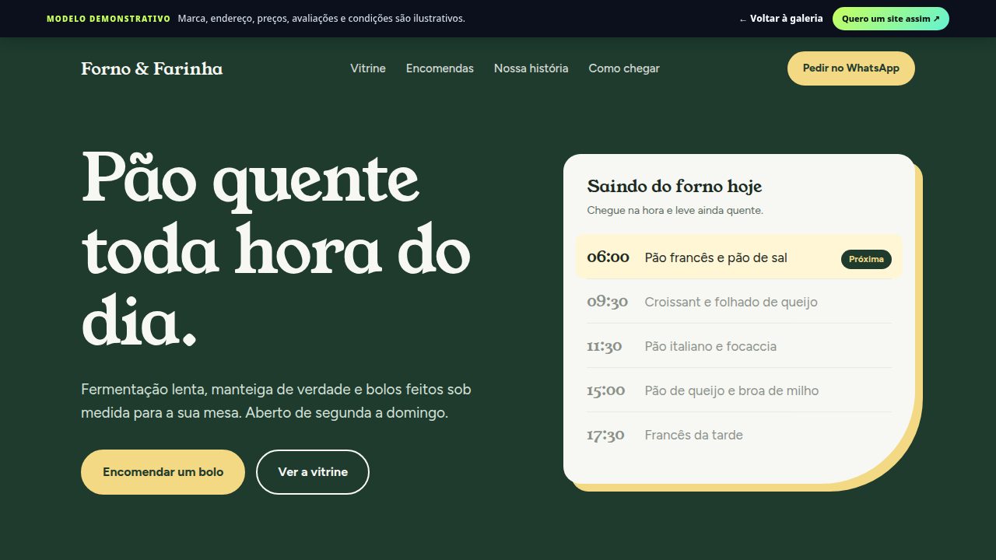This screenshot has width=996, height=560.
Task: Click Pão italiano e focaccia entry
Action: tap(739, 346)
